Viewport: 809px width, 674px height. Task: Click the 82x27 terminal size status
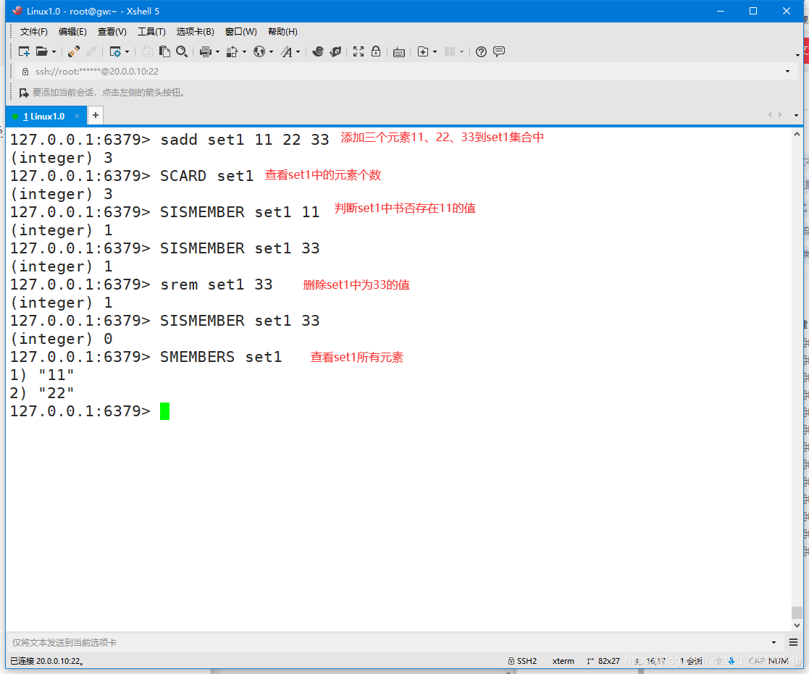pos(603,661)
